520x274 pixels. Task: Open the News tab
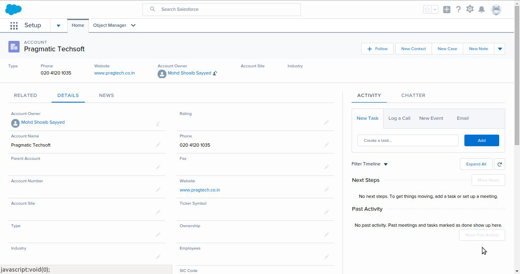(106, 95)
